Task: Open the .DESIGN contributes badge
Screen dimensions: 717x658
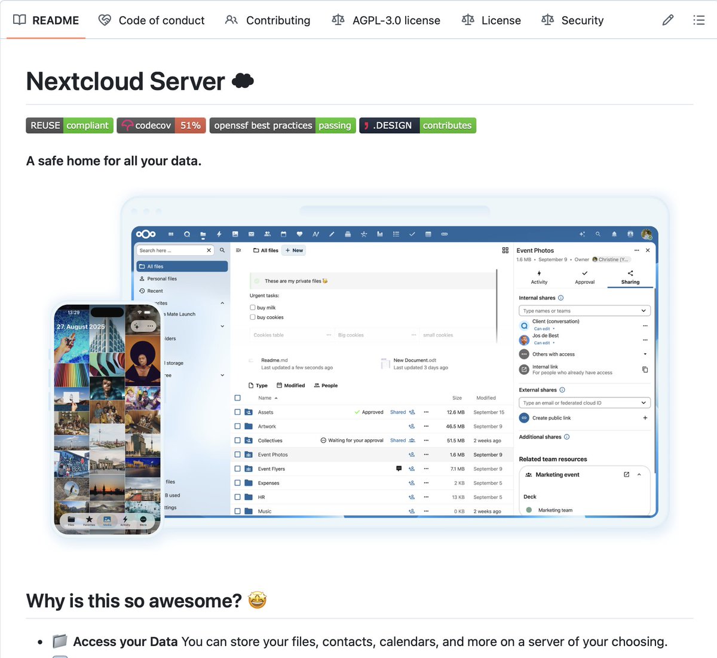Action: (x=418, y=126)
